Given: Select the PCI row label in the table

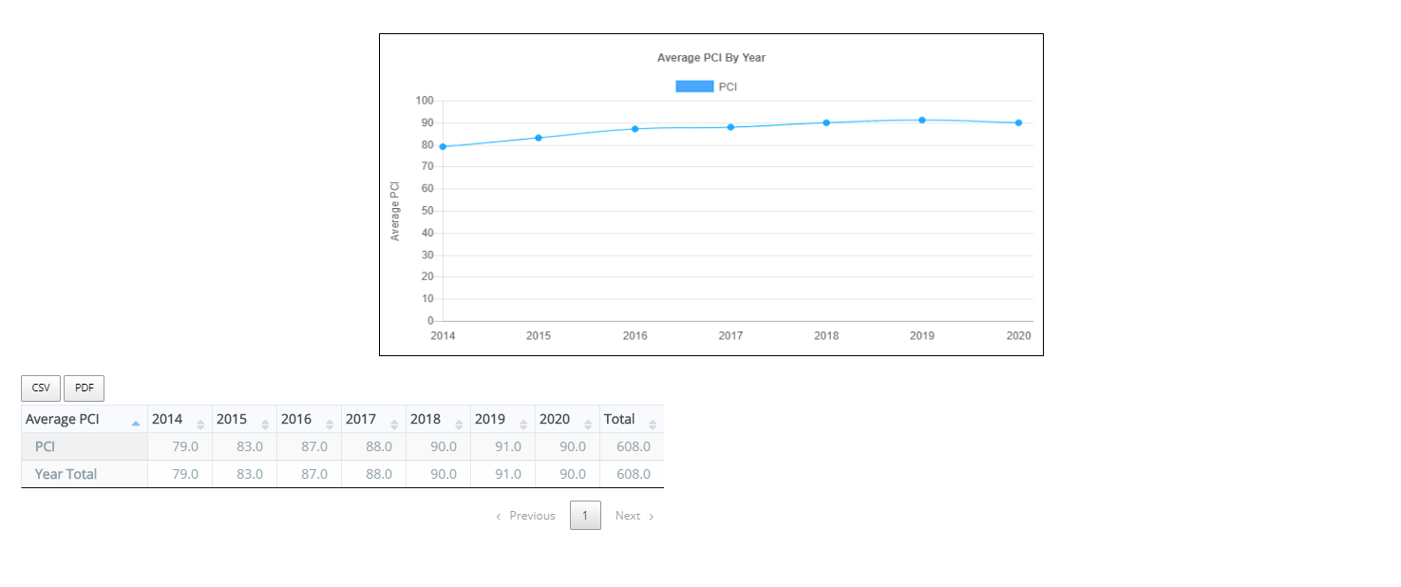Looking at the screenshot, I should tap(45, 446).
